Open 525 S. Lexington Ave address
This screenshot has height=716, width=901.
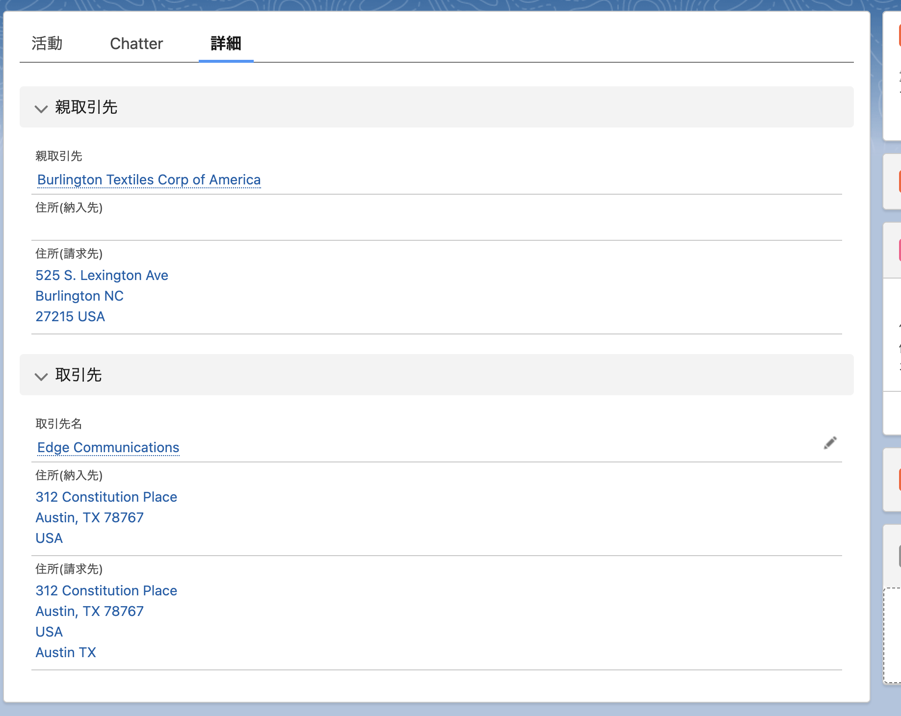pyautogui.click(x=102, y=275)
